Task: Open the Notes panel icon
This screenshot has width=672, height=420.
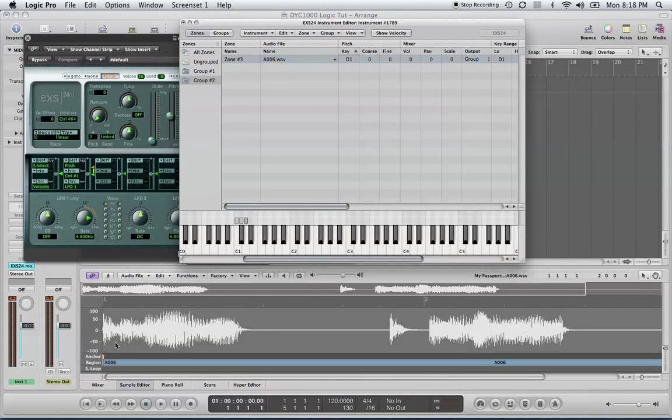Action: coord(626,29)
